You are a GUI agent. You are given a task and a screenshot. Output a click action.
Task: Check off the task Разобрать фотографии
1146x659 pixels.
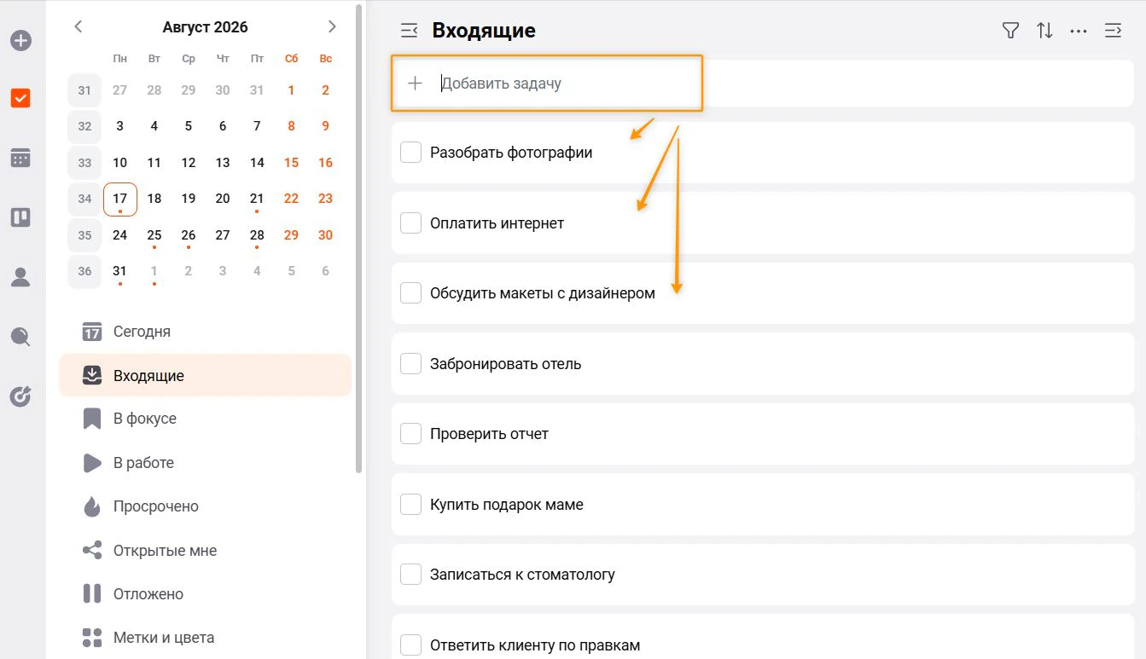pos(411,153)
